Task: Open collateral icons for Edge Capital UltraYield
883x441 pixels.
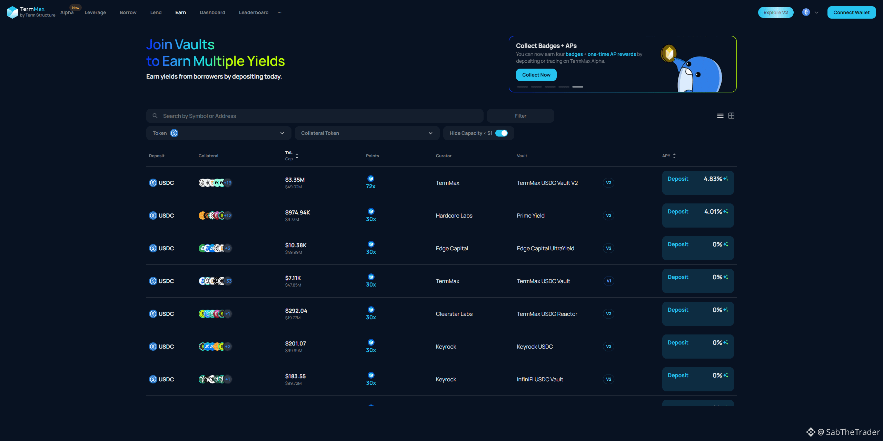Action: 215,248
